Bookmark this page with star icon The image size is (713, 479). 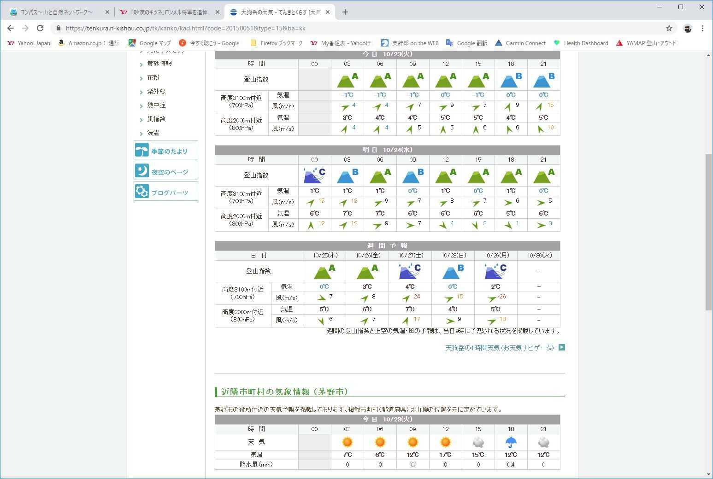[x=669, y=28]
